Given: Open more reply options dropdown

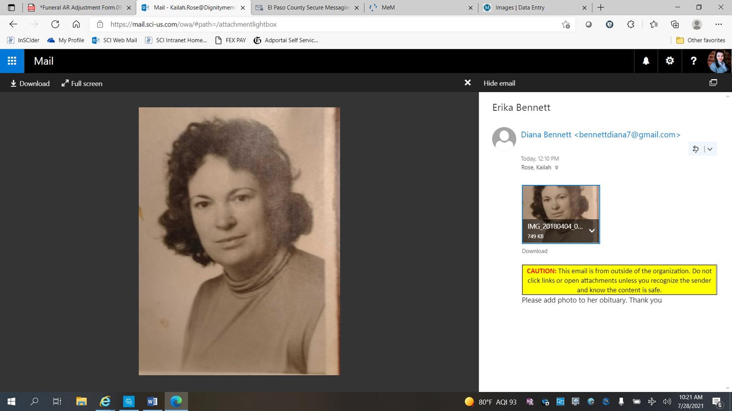Looking at the screenshot, I should click(710, 149).
